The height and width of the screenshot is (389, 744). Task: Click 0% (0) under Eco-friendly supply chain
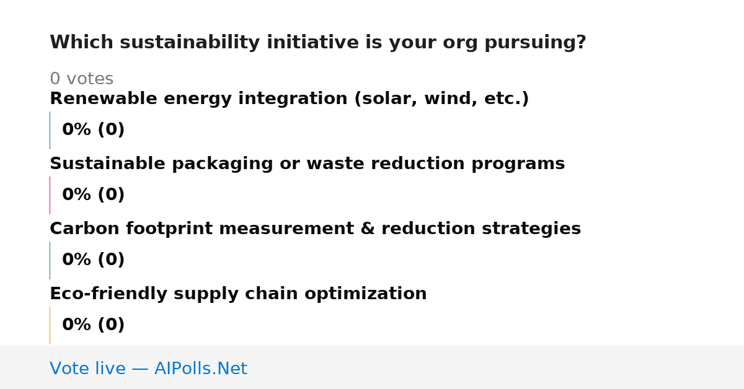[x=93, y=325]
